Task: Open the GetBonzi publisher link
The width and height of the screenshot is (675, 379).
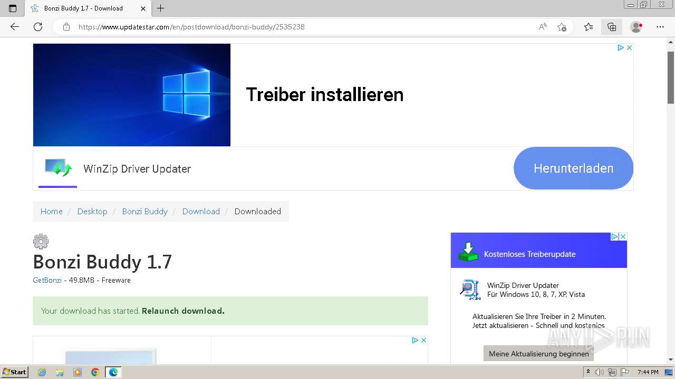Action: (x=47, y=281)
